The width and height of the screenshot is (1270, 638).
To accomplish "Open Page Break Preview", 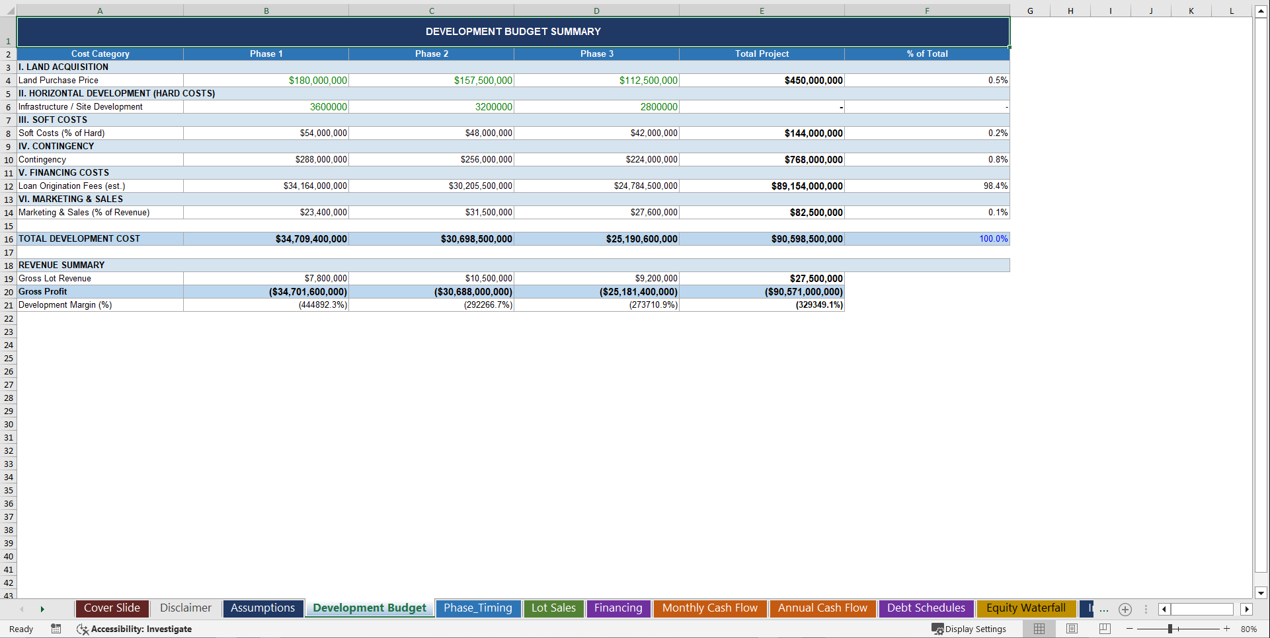I will point(1105,629).
